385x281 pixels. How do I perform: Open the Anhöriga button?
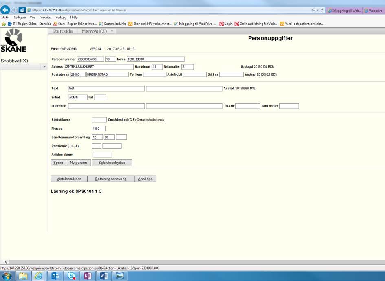tap(145, 179)
